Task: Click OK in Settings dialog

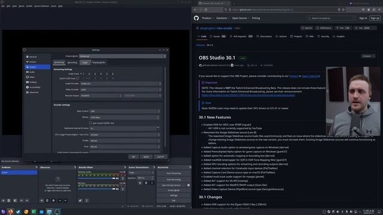Action: (x=133, y=156)
